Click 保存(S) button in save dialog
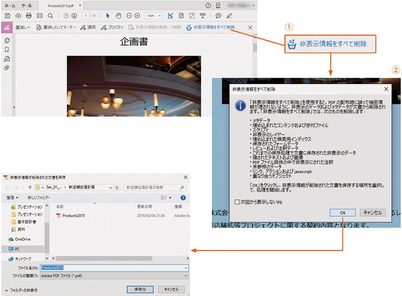This screenshot has width=402, height=296. pyautogui.click(x=140, y=290)
